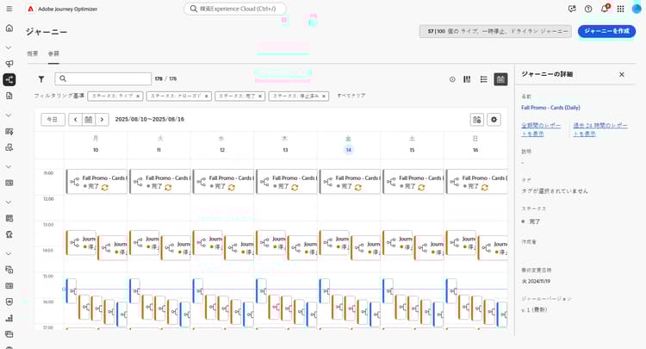The width and height of the screenshot is (646, 349).
Task: Open the user profile avatar
Action: (637, 9)
